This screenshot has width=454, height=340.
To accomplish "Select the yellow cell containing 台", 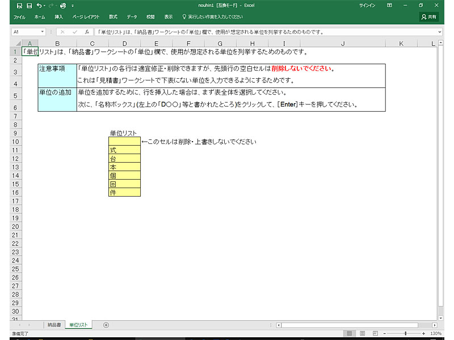I will pos(124,159).
